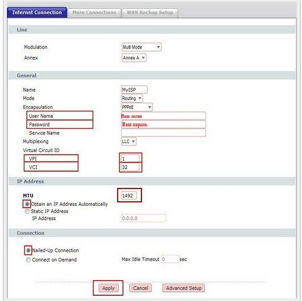Open the WAN Backup Setup tab
Image resolution: width=302 pixels, height=301 pixels.
point(150,13)
